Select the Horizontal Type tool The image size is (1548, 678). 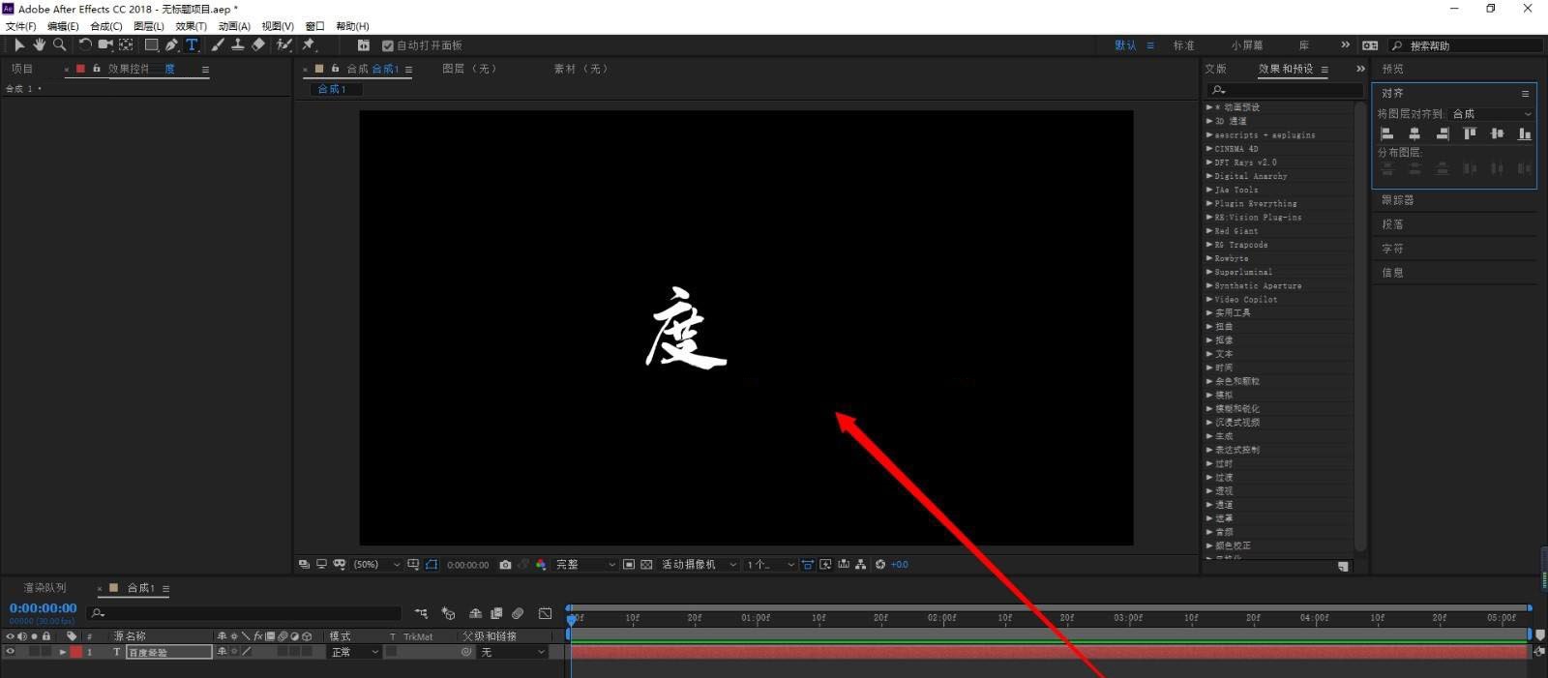click(x=192, y=44)
